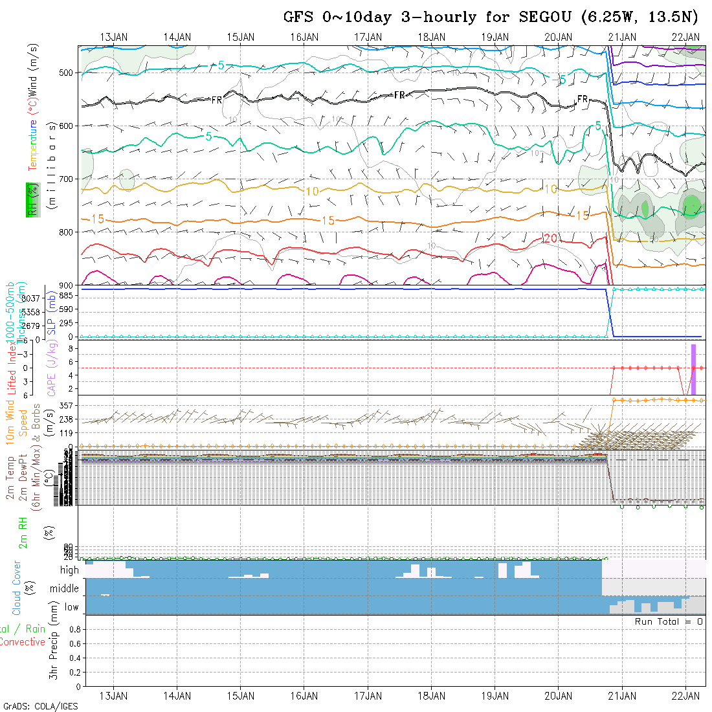The height and width of the screenshot is (712, 712).
Task: Click the 18JAN label on the bottom axis
Action: coord(431,695)
